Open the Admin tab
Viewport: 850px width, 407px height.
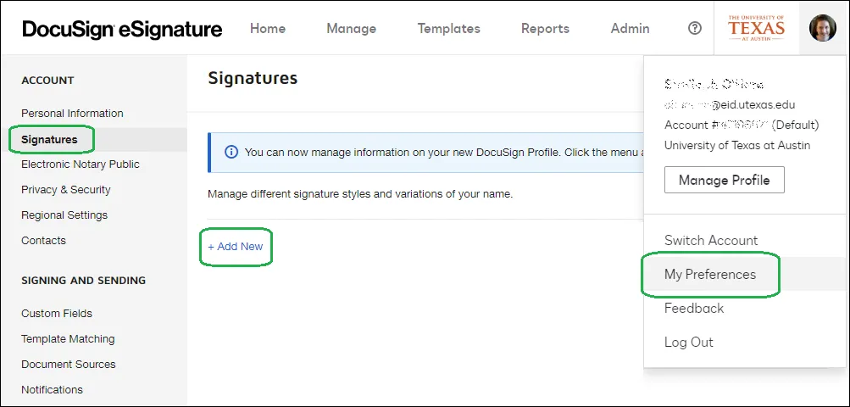point(630,28)
